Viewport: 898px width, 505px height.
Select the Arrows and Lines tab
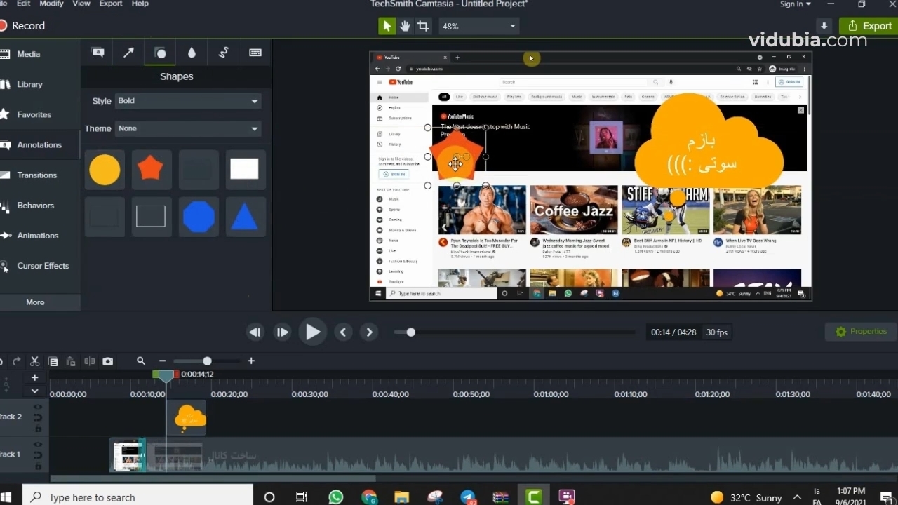tap(128, 53)
